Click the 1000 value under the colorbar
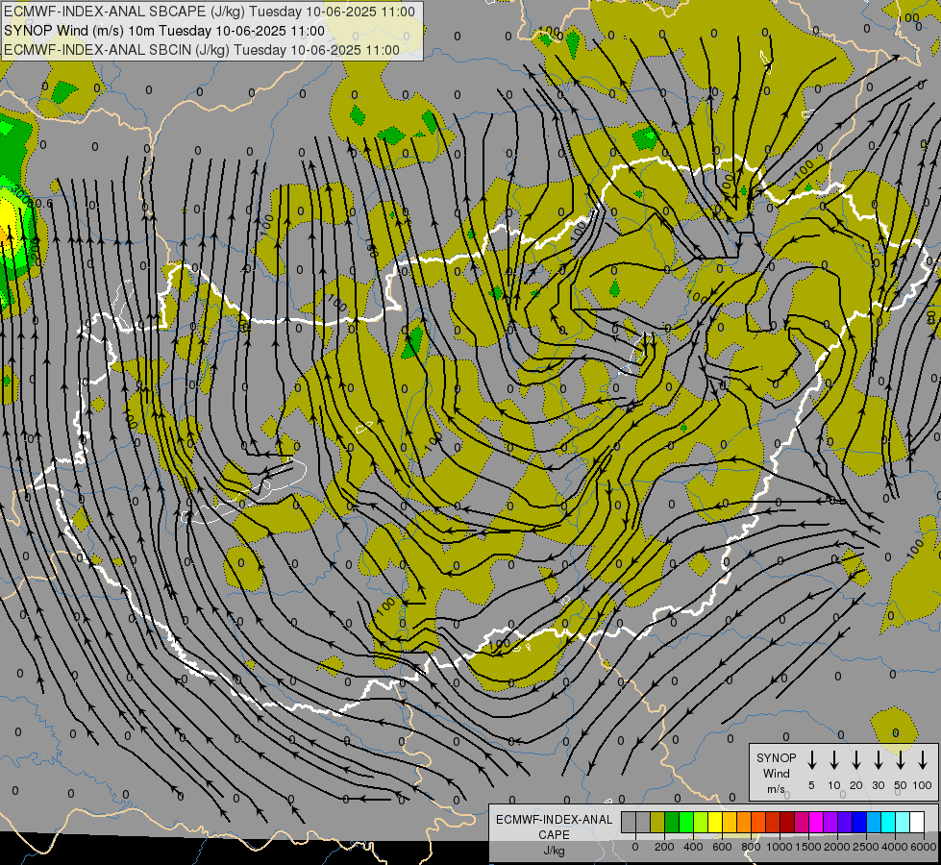941x865 pixels. pyautogui.click(x=780, y=847)
